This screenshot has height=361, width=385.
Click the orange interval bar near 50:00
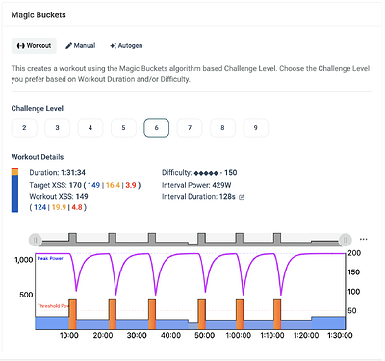(x=201, y=315)
